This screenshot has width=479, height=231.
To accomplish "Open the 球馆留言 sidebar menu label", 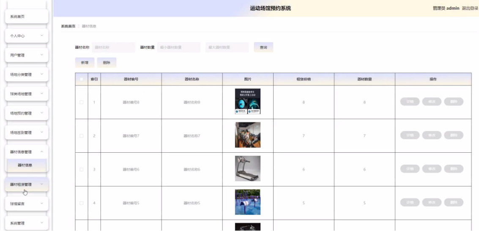I will coord(17,204).
